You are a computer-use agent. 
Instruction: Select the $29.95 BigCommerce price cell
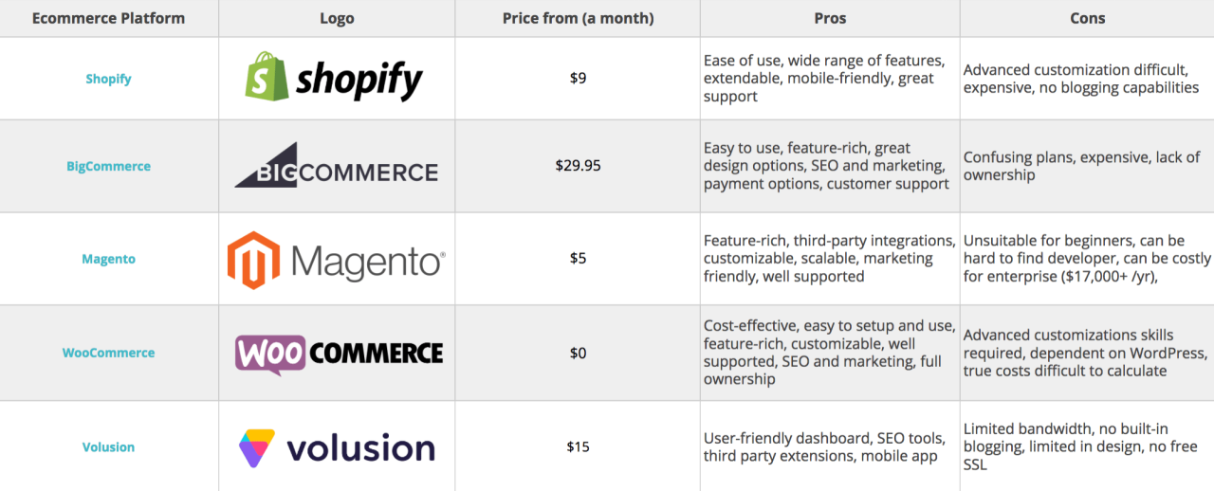point(578,165)
